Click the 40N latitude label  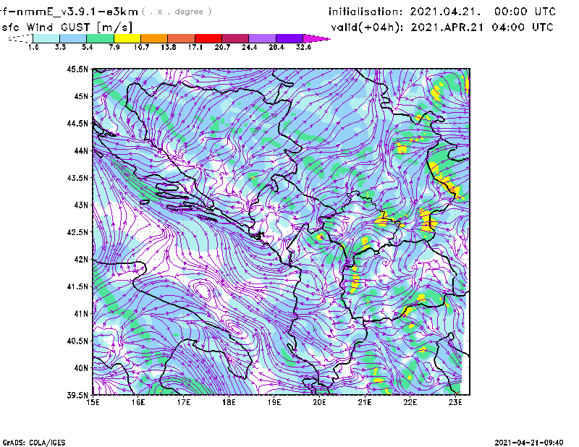click(81, 368)
